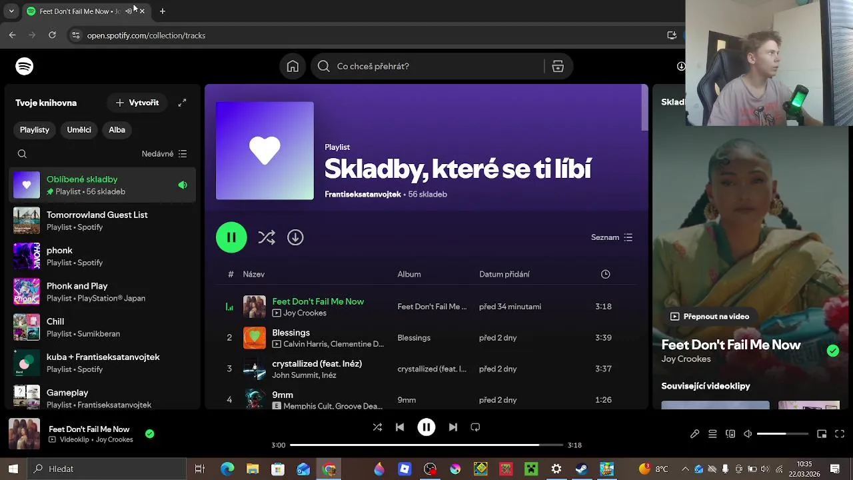The height and width of the screenshot is (480, 853).
Task: Reload the browser page
Action: click(x=52, y=35)
